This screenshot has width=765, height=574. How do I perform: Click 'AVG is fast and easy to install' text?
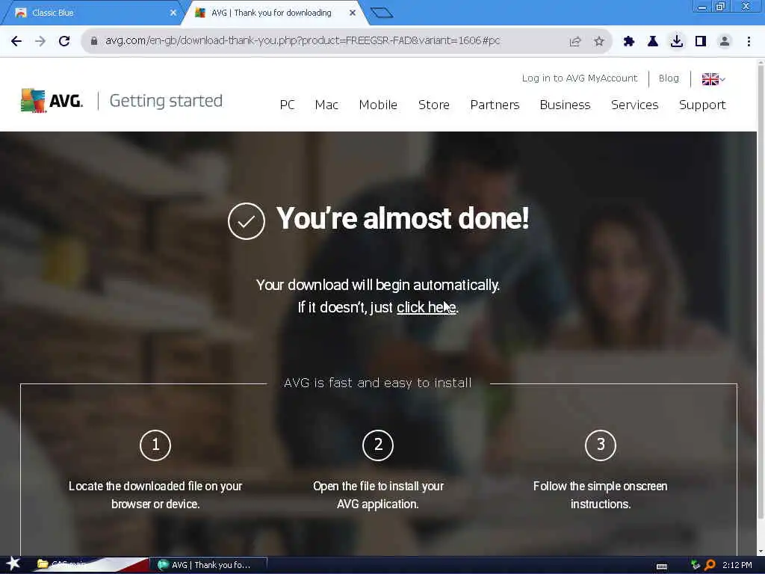pos(377,383)
